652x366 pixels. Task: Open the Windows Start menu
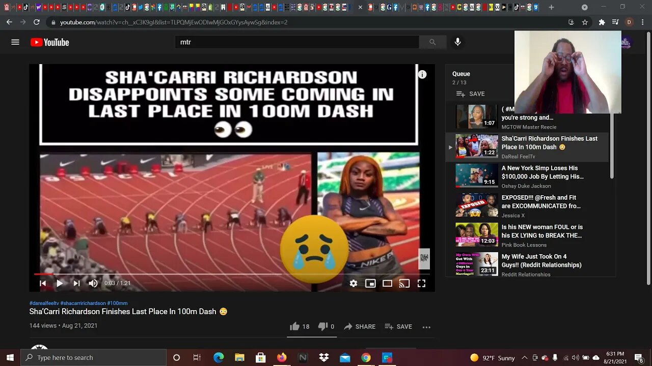coord(10,357)
